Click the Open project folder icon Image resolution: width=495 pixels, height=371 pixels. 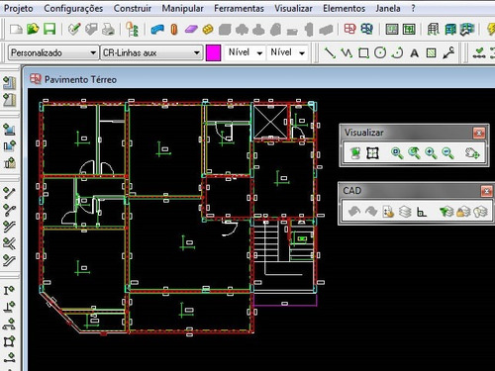tap(33, 30)
